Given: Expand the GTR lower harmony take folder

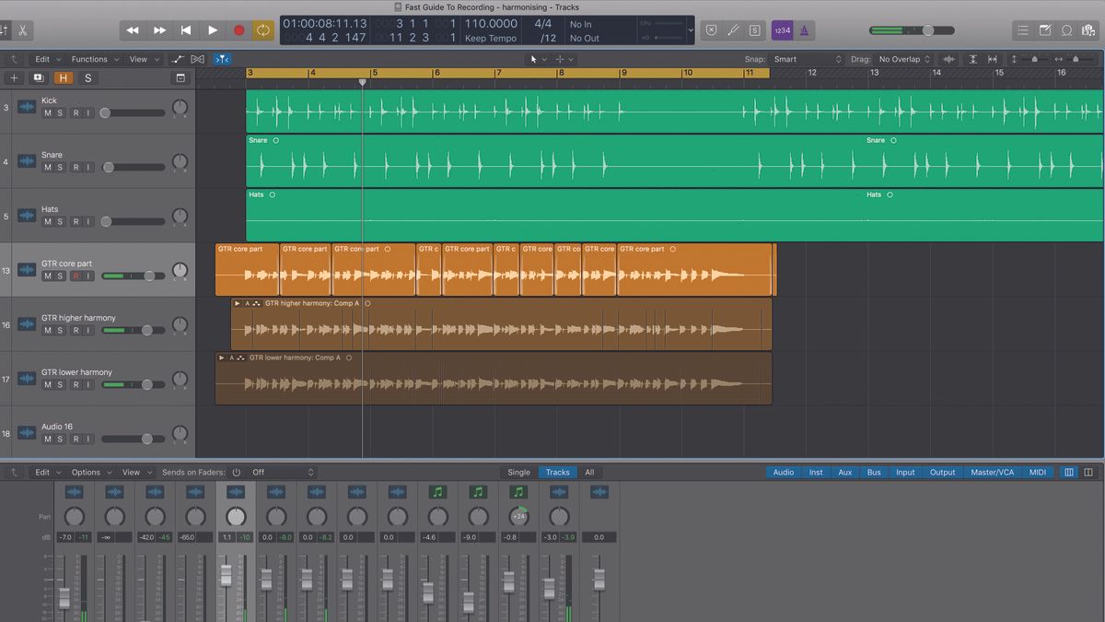Looking at the screenshot, I should point(222,358).
